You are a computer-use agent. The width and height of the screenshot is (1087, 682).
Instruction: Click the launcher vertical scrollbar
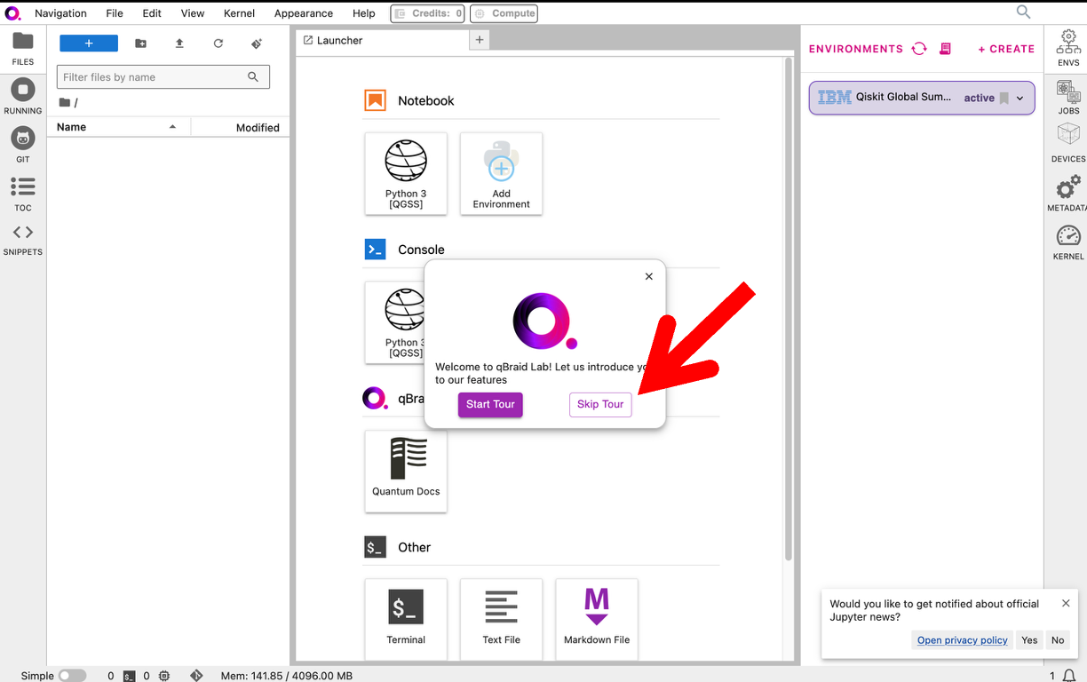pyautogui.click(x=788, y=309)
